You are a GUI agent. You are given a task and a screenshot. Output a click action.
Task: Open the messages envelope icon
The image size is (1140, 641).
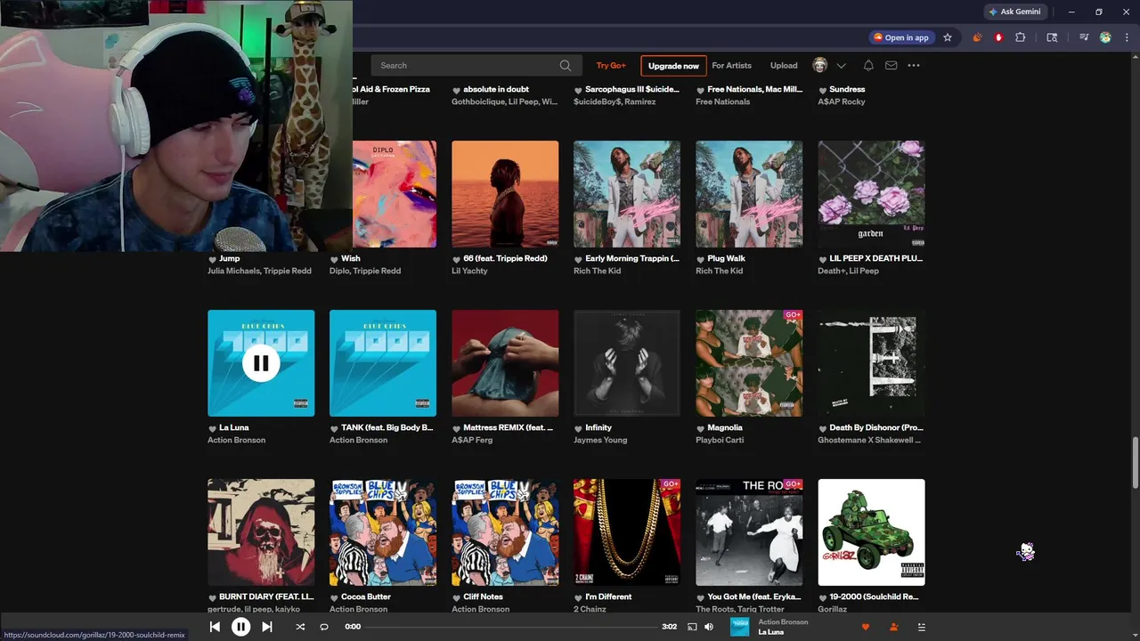891,66
